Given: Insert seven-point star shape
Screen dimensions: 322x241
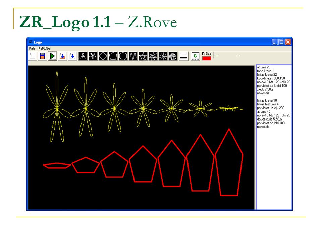Looking at the screenshot, I should pos(153,56).
